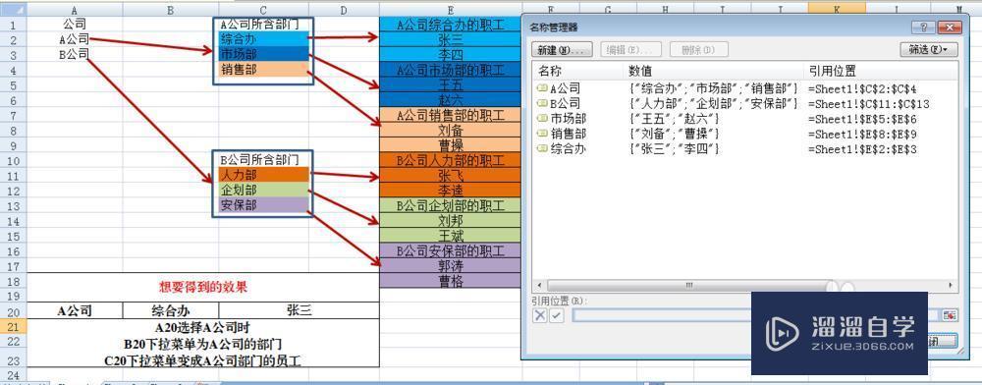Screen dimensions: 982x385
Task: Select row 1 header
Action: point(13,25)
